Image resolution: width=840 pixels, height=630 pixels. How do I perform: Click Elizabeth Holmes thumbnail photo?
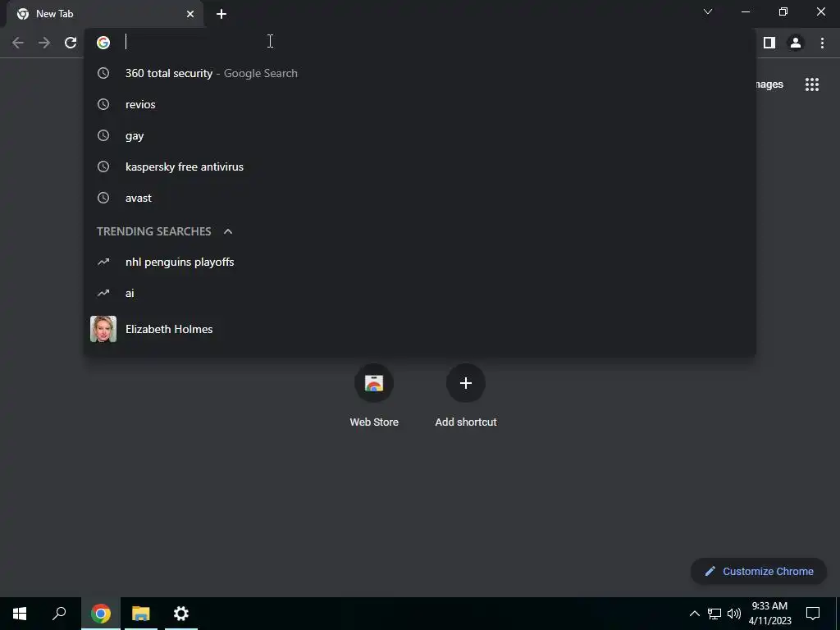(x=103, y=329)
